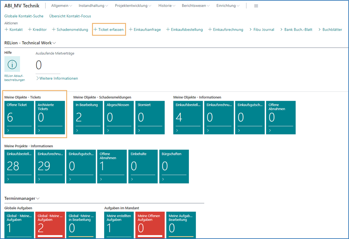This screenshot has height=239, width=349.
Task: Open the Instandhaltung dropdown menu
Action: tap(93, 6)
